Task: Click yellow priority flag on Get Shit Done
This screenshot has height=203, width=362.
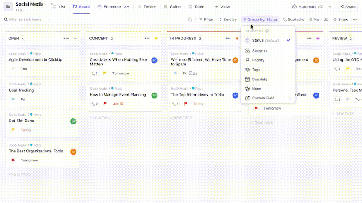Action: (x=13, y=130)
